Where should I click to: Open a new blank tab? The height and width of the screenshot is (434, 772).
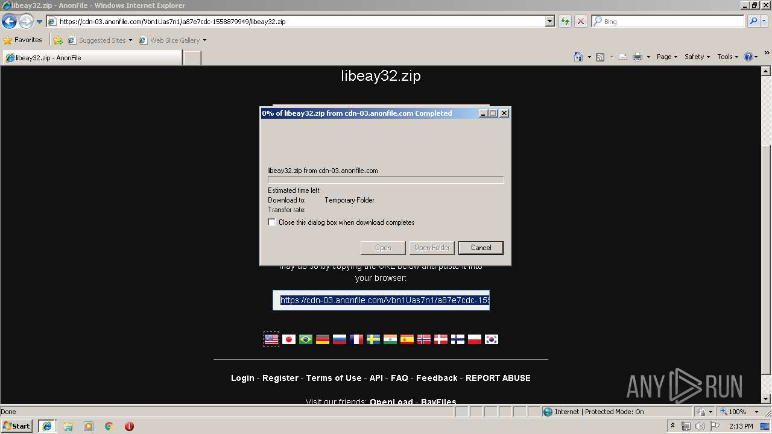pyautogui.click(x=192, y=58)
